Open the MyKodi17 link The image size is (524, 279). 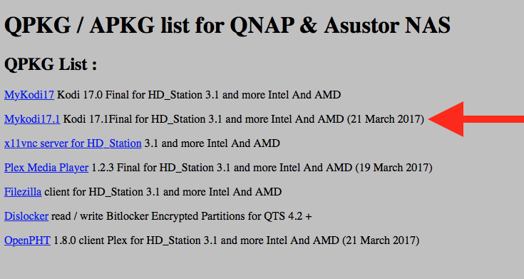point(29,95)
